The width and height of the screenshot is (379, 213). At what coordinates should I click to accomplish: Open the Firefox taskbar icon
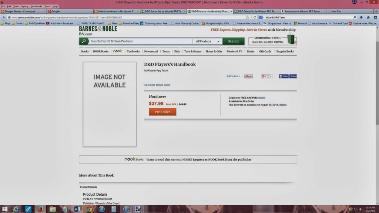click(x=40, y=209)
